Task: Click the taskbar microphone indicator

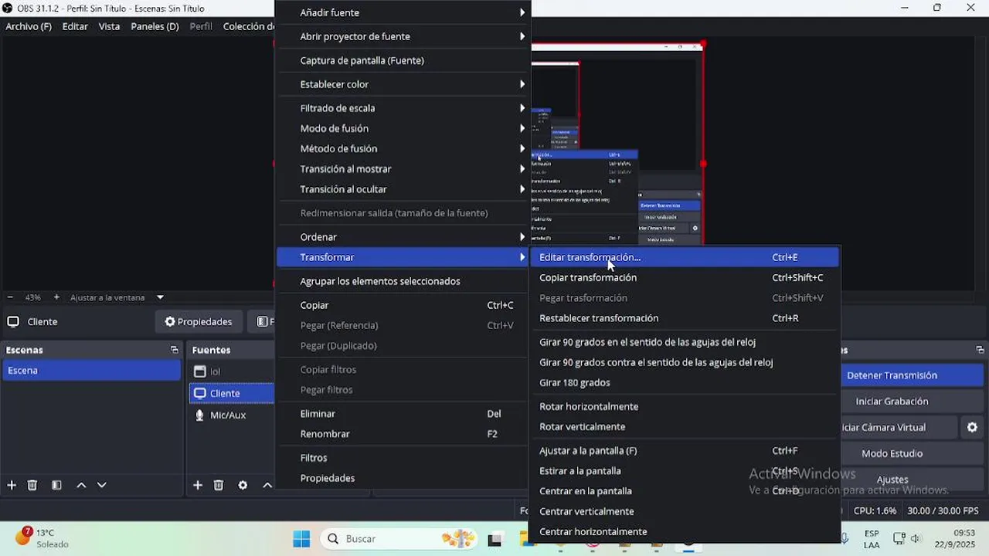Action: click(x=845, y=538)
